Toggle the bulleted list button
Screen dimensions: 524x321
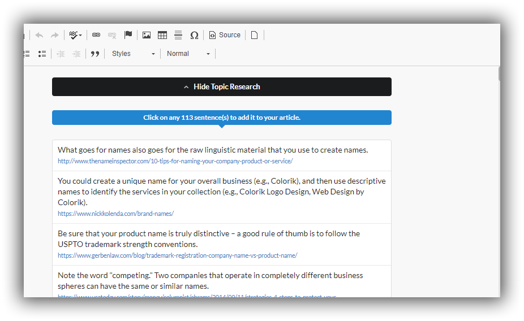pyautogui.click(x=42, y=54)
